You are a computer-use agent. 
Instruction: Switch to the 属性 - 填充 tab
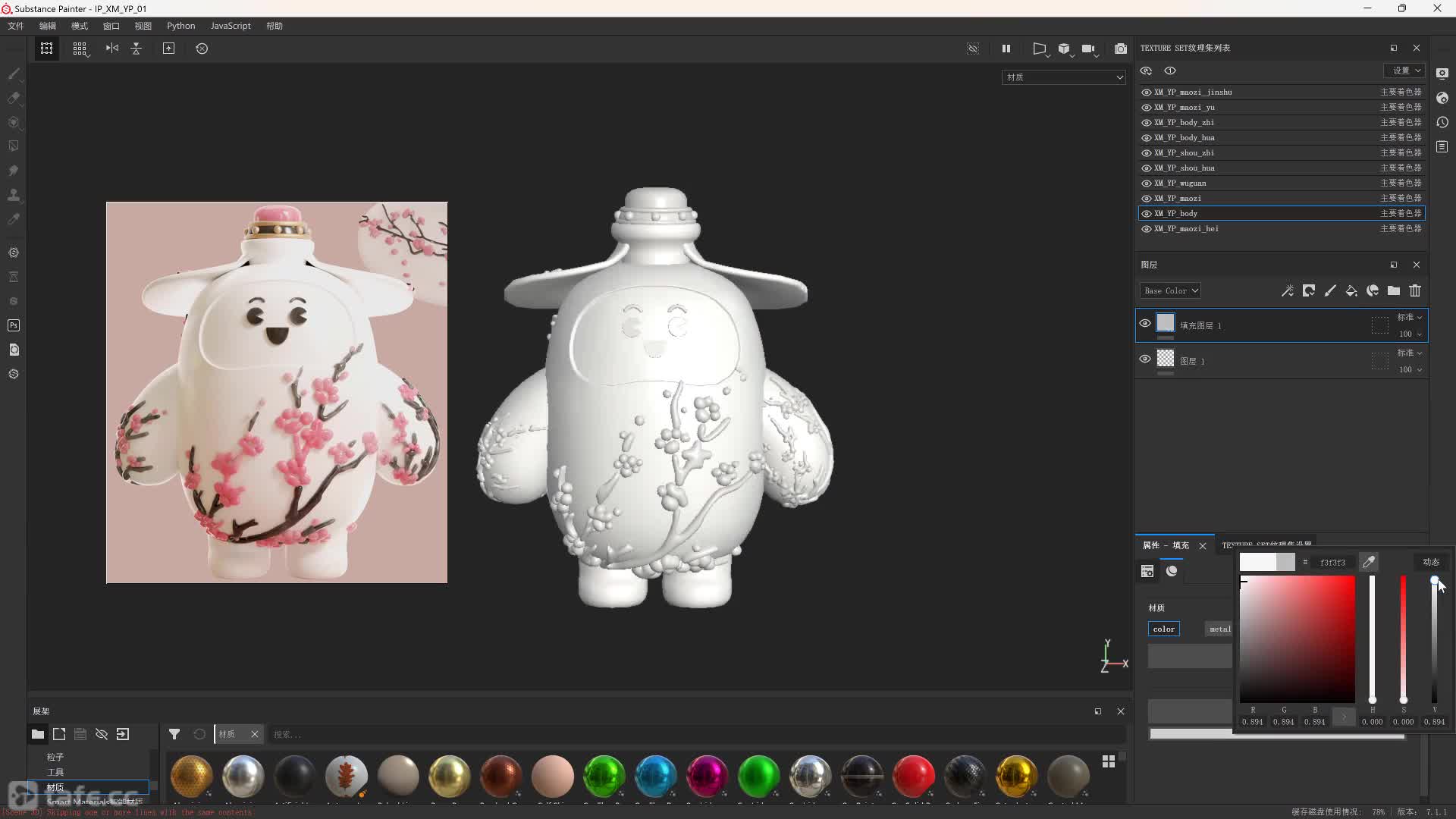click(x=1166, y=545)
